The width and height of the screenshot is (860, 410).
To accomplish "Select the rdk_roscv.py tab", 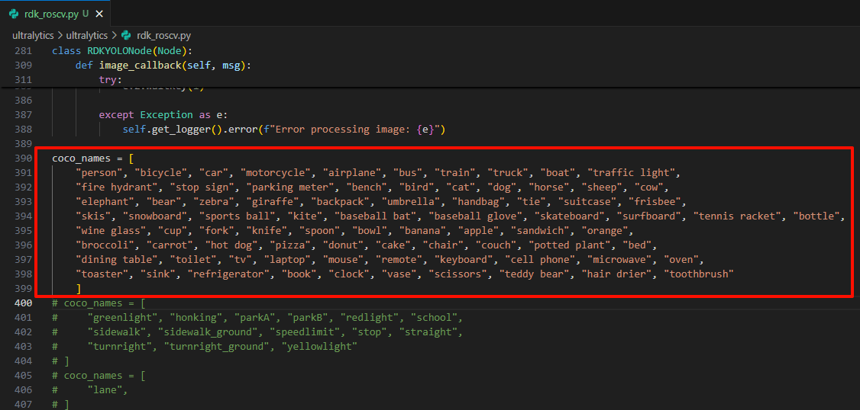I will tap(55, 14).
